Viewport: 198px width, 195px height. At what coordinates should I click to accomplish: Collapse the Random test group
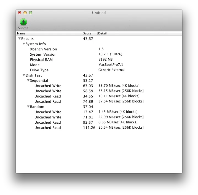tap(28, 107)
